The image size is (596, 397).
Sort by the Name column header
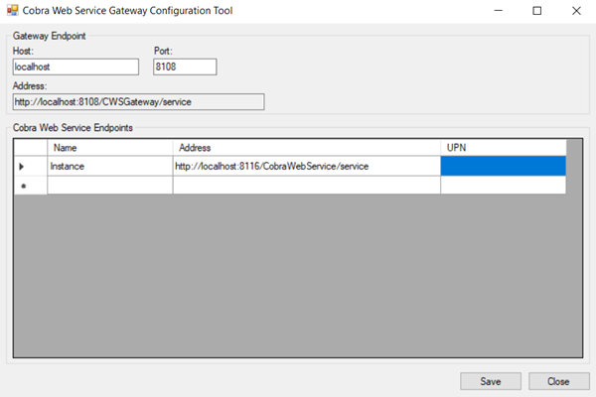point(109,147)
